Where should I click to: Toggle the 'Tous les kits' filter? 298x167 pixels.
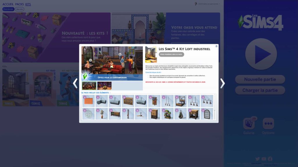[8, 9]
